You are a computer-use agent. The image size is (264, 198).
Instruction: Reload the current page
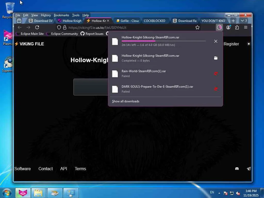pos(37,27)
